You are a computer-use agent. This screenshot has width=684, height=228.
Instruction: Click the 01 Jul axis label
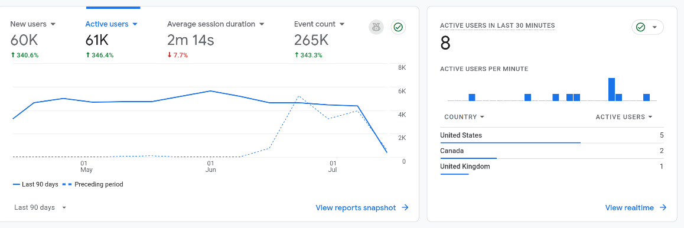click(333, 166)
